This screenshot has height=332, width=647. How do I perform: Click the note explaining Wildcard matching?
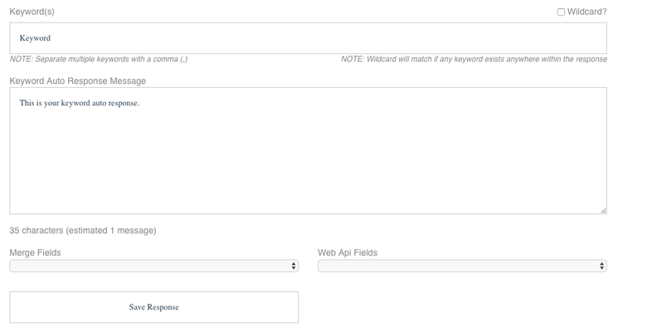(474, 59)
